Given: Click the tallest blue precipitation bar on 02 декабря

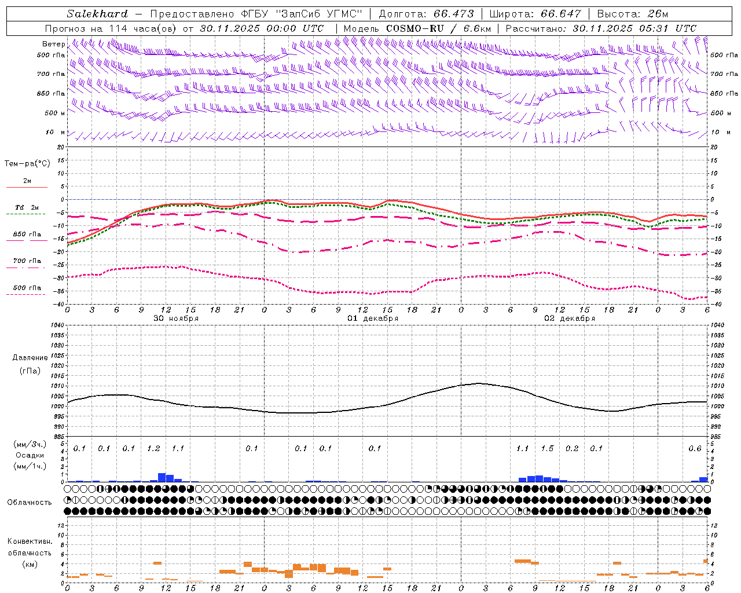Looking at the screenshot, I should 539,478.
